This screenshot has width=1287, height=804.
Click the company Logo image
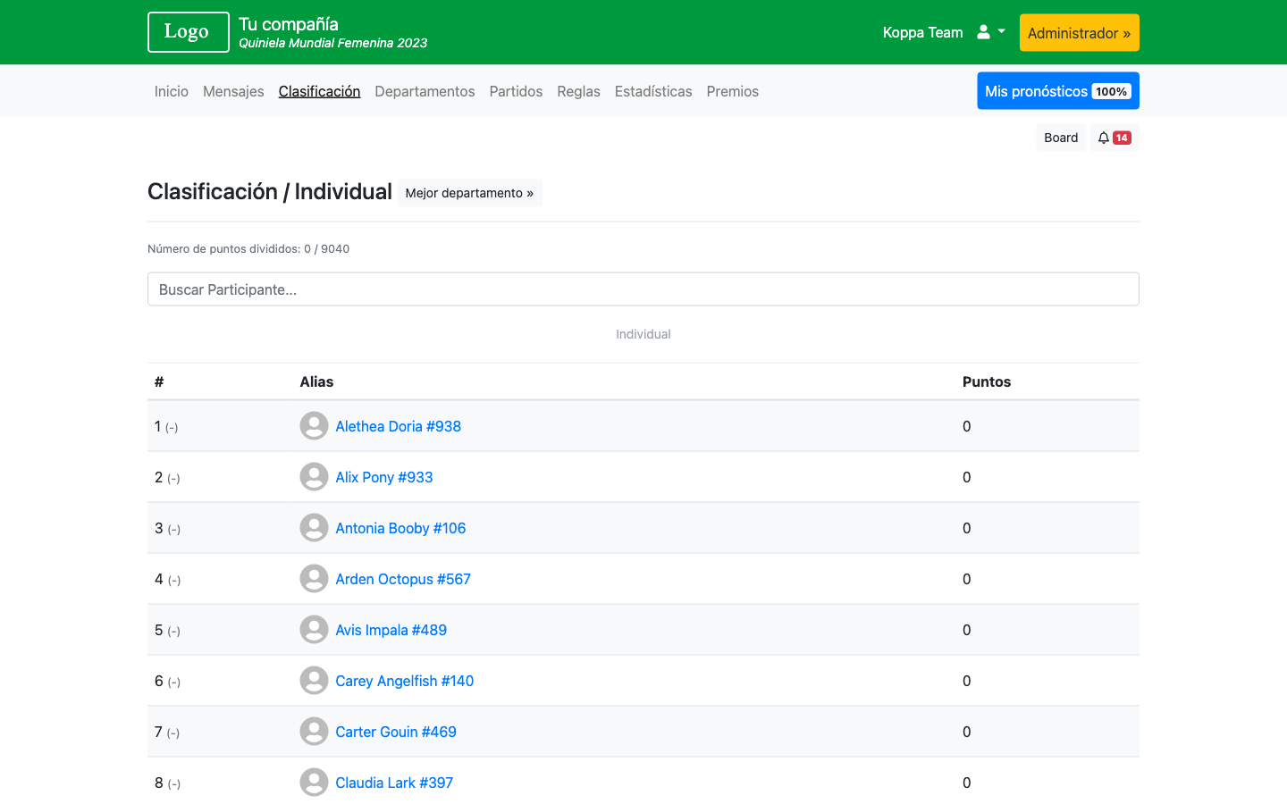[x=189, y=32]
